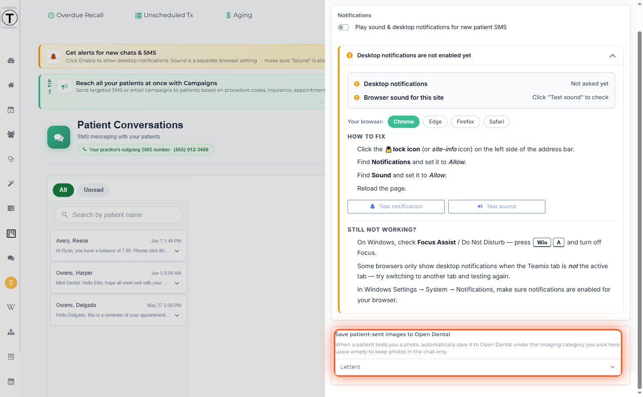Open the bottom calendar grid icon in sidebar
This screenshot has height=397, width=643.
[11, 381]
